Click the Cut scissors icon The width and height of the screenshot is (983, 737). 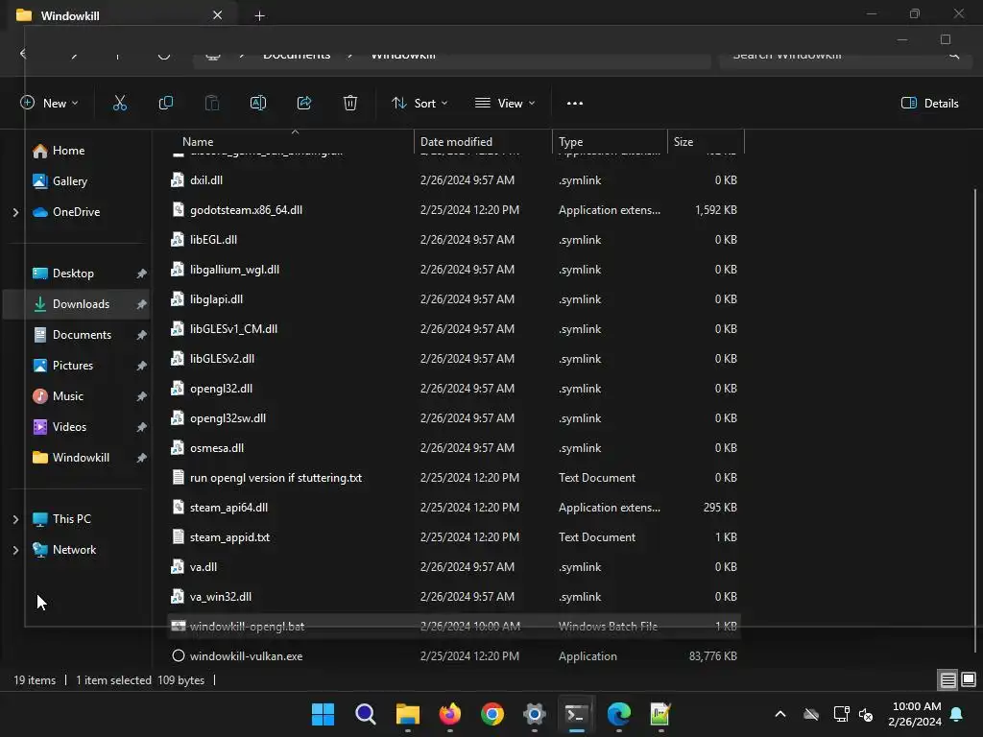[x=119, y=104]
